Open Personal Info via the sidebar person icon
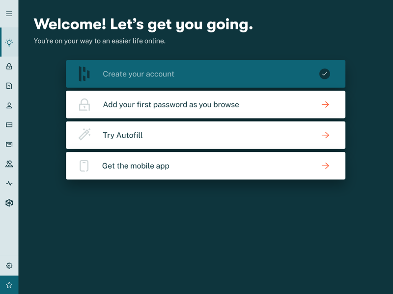Viewport: 393px width, 294px height. point(9,105)
